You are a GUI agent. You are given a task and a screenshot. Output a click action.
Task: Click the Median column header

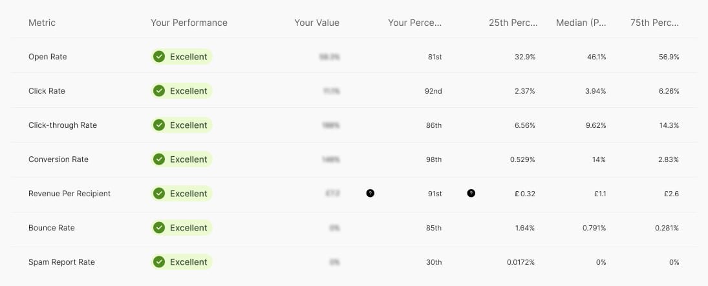[581, 23]
